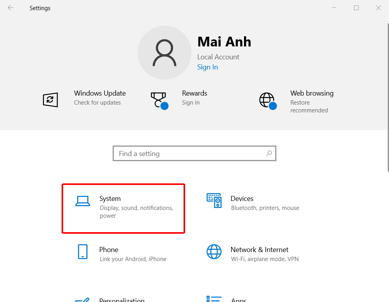Open Rewards medal icon
Viewport: 389px width, 302px height.
(158, 100)
